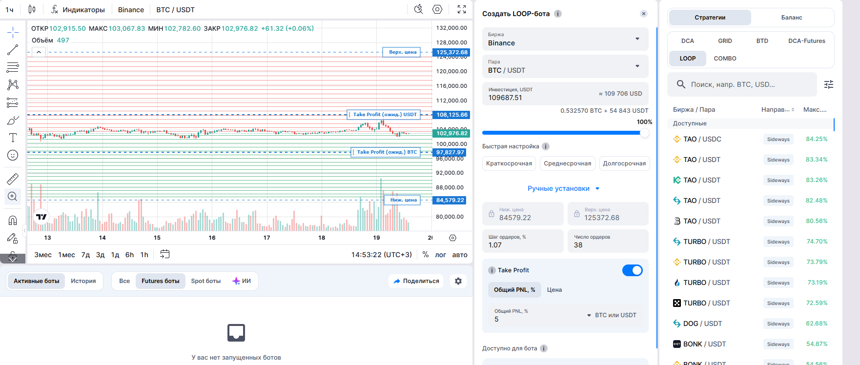Edit the Шаг ордеров, % field
860x365 pixels.
pos(523,241)
